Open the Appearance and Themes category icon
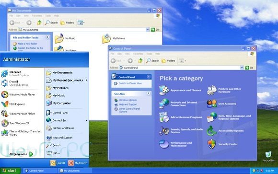The image size is (278, 174). (x=164, y=90)
